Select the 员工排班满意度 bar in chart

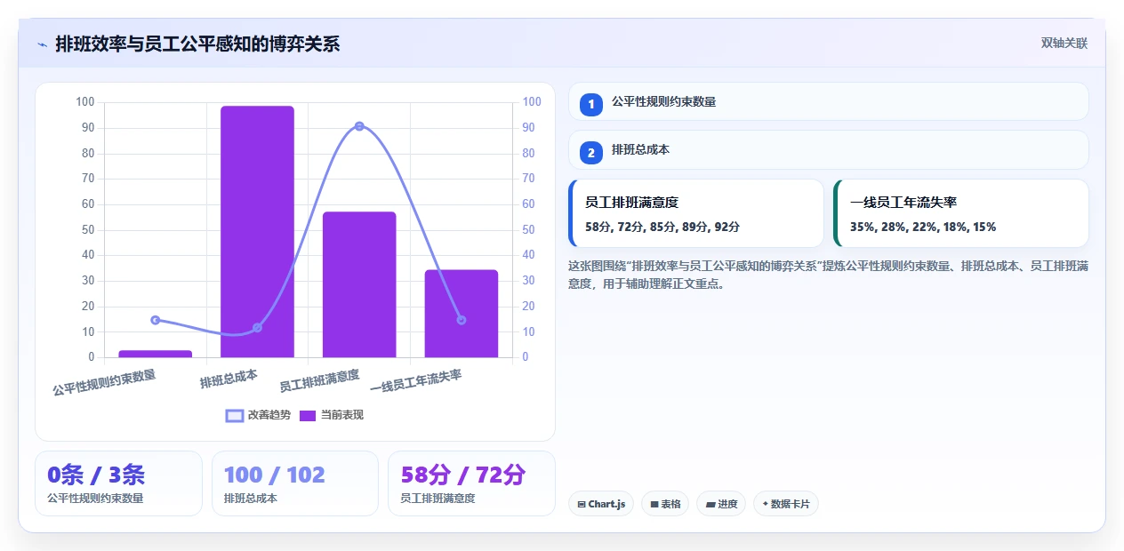pyautogui.click(x=359, y=284)
